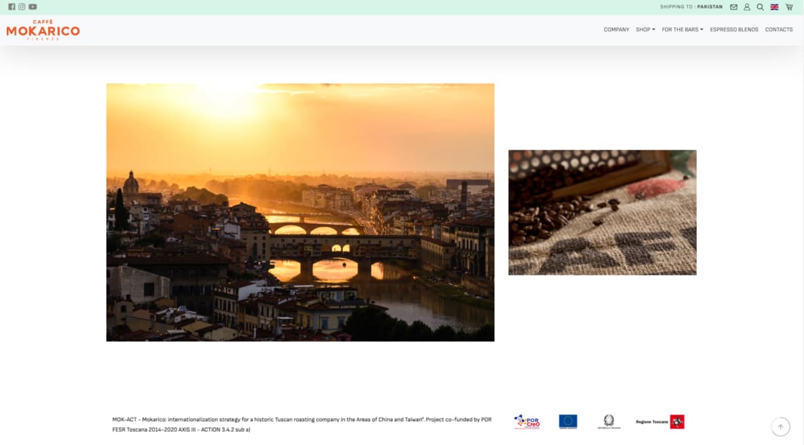Screen dimensions: 804x445
Task: Open the Instagram social icon
Action: (x=22, y=7)
